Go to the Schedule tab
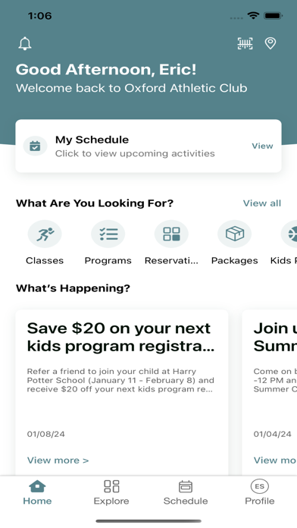Image resolution: width=297 pixels, height=528 pixels. pos(186,492)
